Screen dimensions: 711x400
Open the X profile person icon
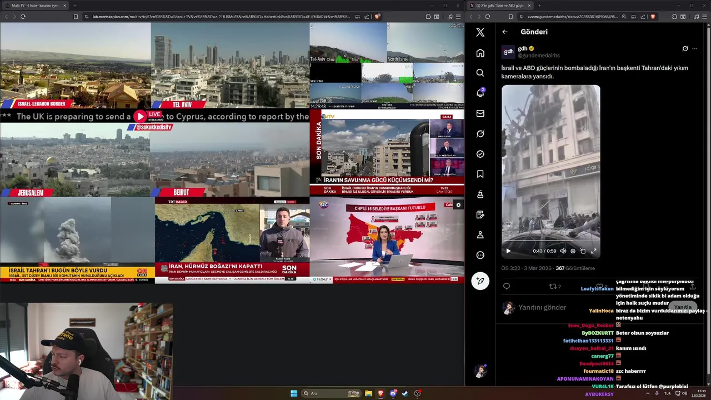[x=480, y=235]
